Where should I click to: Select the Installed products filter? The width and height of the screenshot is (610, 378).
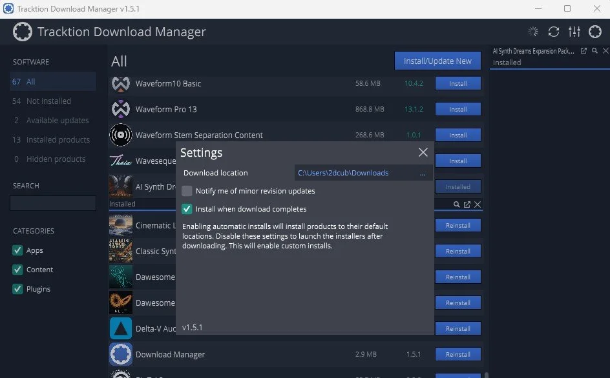53,139
